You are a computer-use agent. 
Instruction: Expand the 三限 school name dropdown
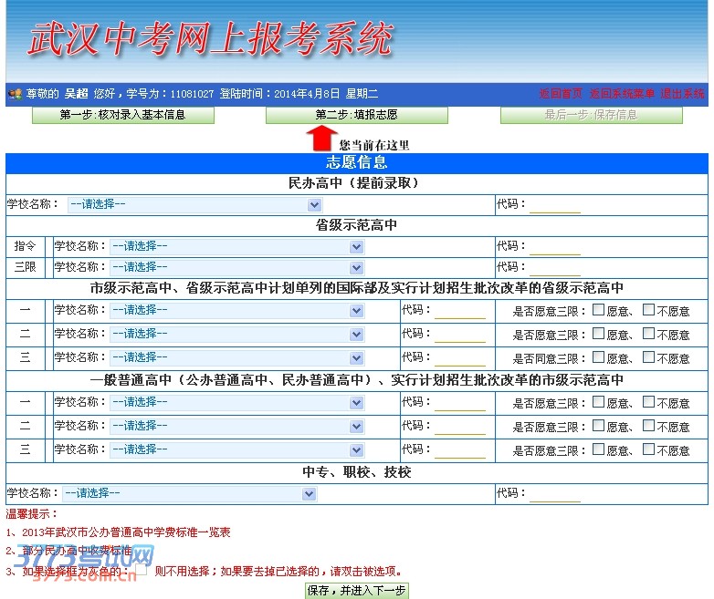pos(237,267)
